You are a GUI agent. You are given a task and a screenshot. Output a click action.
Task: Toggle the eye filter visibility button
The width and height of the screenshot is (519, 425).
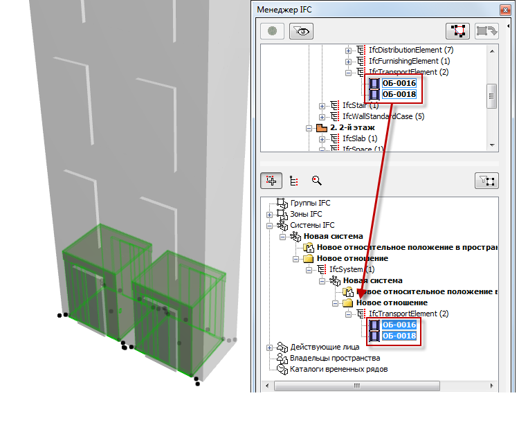[x=301, y=31]
